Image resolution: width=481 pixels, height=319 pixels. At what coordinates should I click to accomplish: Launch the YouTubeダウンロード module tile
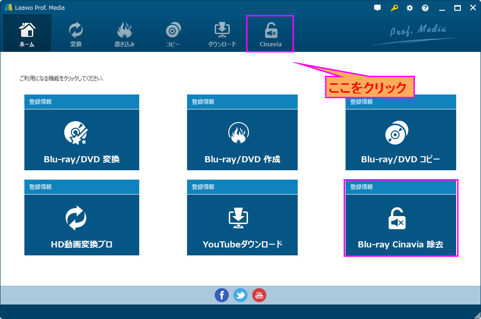point(242,225)
